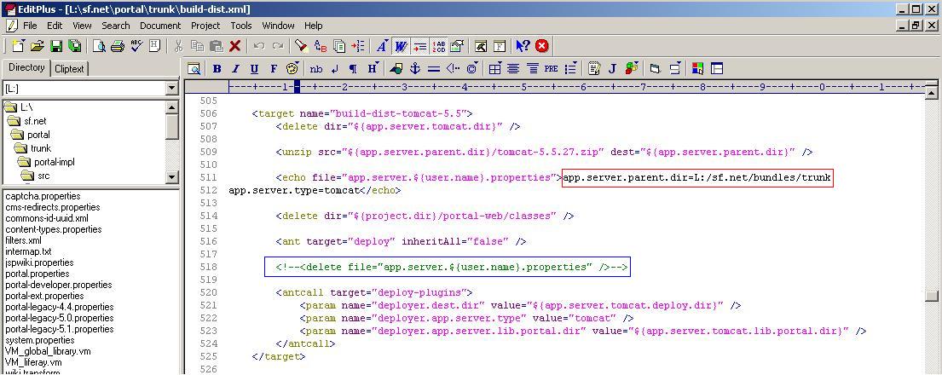Click the Bold HTML toolbar button
Viewport: 942px width, 375px height.
pyautogui.click(x=217, y=68)
